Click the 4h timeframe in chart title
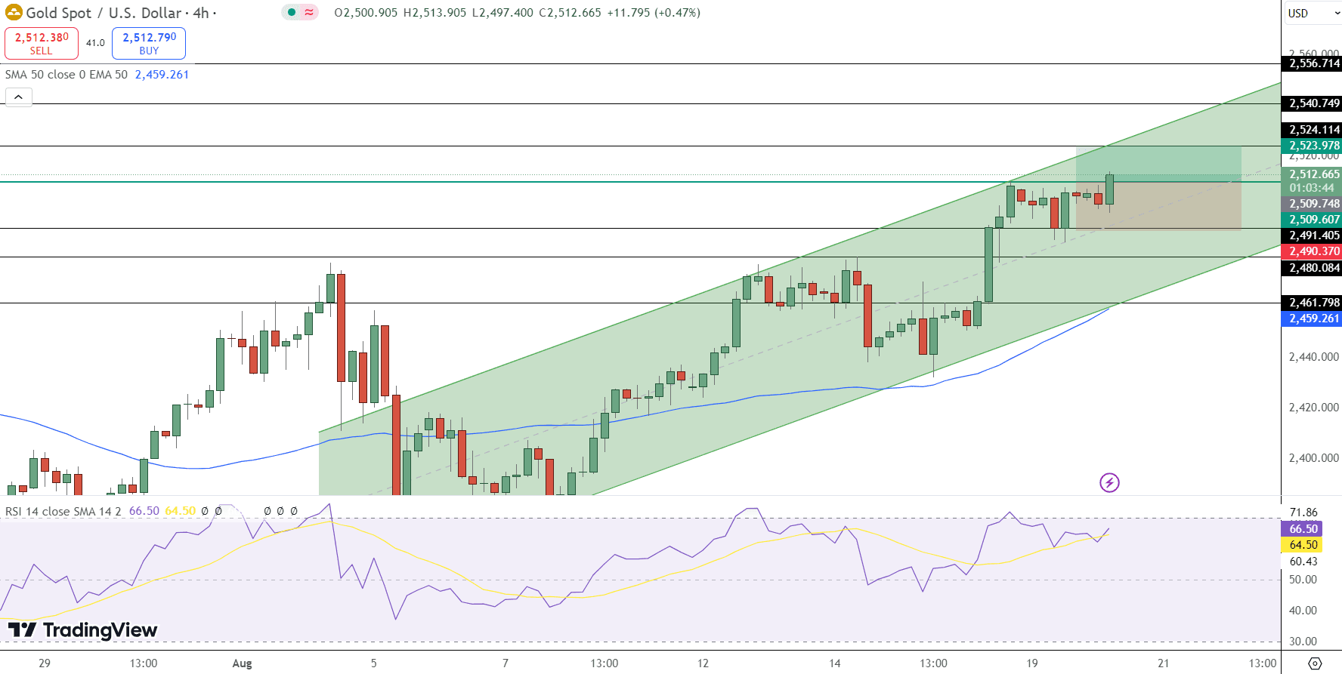Viewport: 1342px width, 674px height. pos(200,13)
